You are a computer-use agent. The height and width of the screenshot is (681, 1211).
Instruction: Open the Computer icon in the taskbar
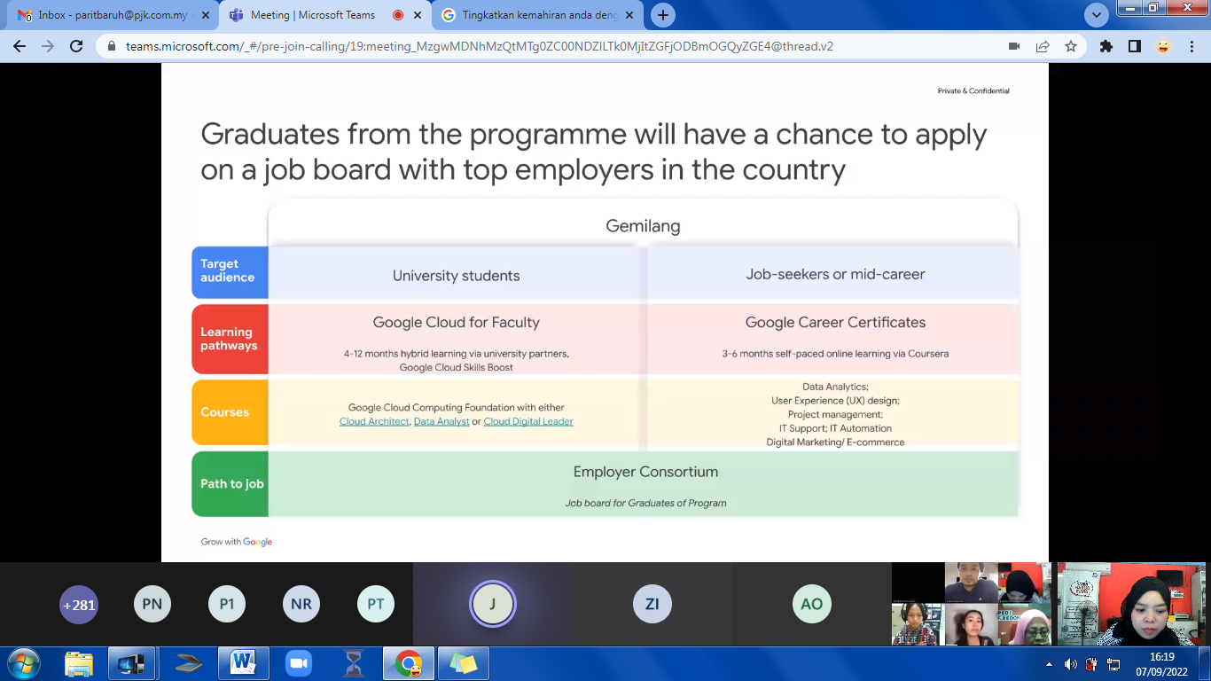tap(132, 663)
